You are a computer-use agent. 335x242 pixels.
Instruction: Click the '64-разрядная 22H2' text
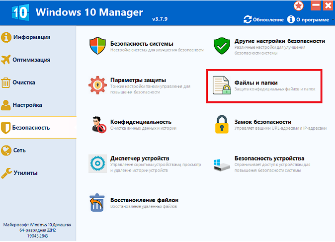(x=38, y=230)
